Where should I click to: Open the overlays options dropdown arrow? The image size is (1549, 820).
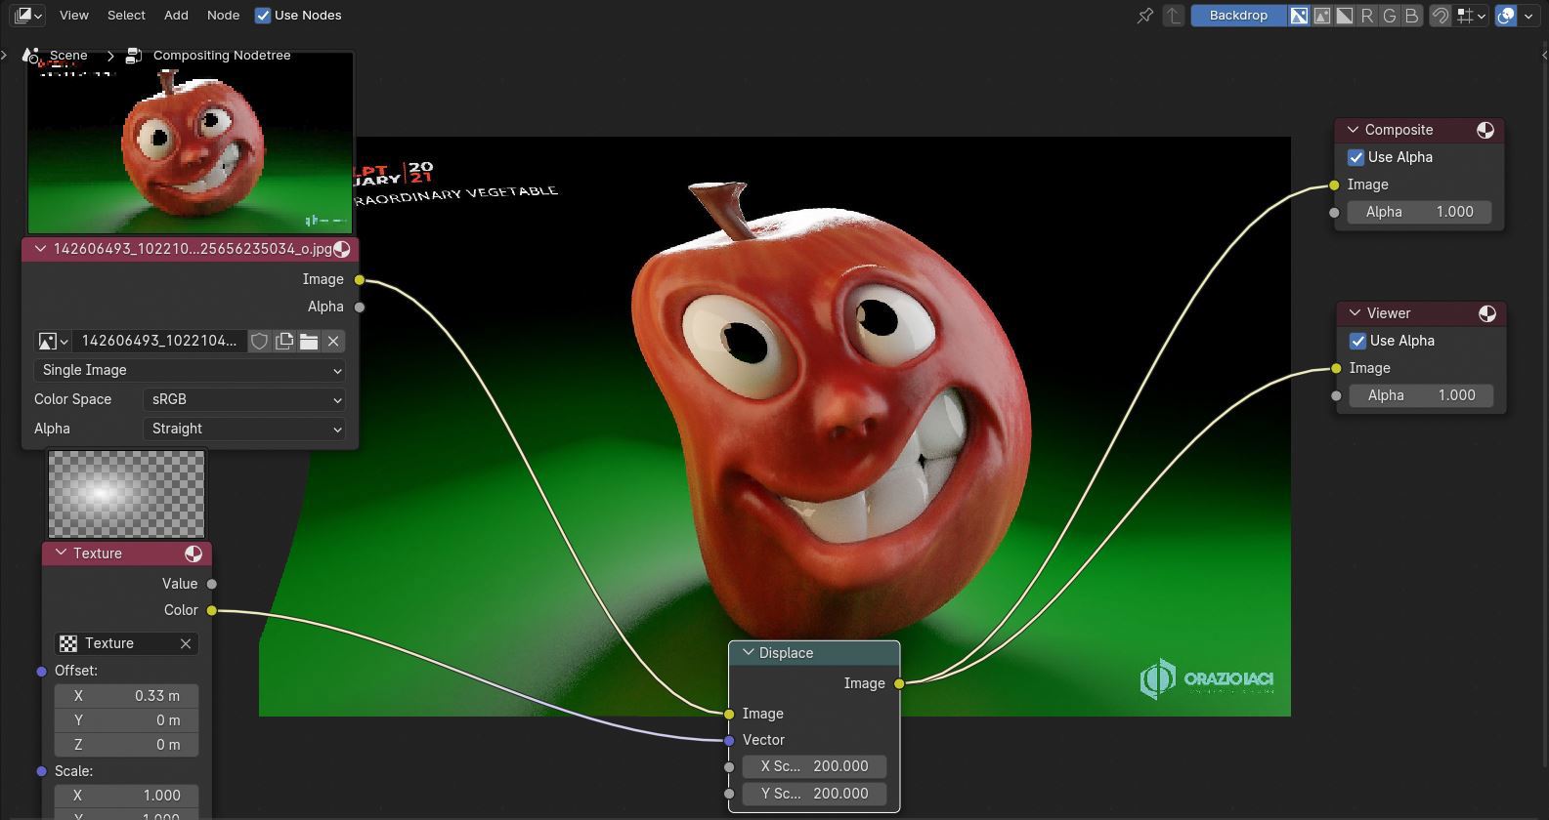1528,15
